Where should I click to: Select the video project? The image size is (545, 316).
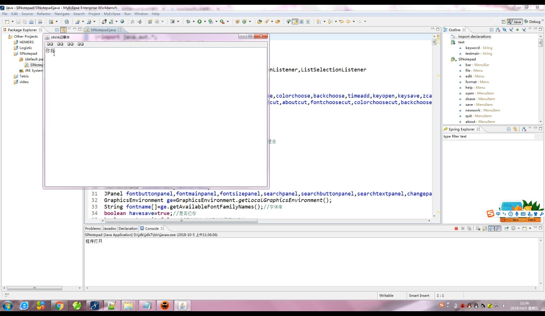(24, 82)
